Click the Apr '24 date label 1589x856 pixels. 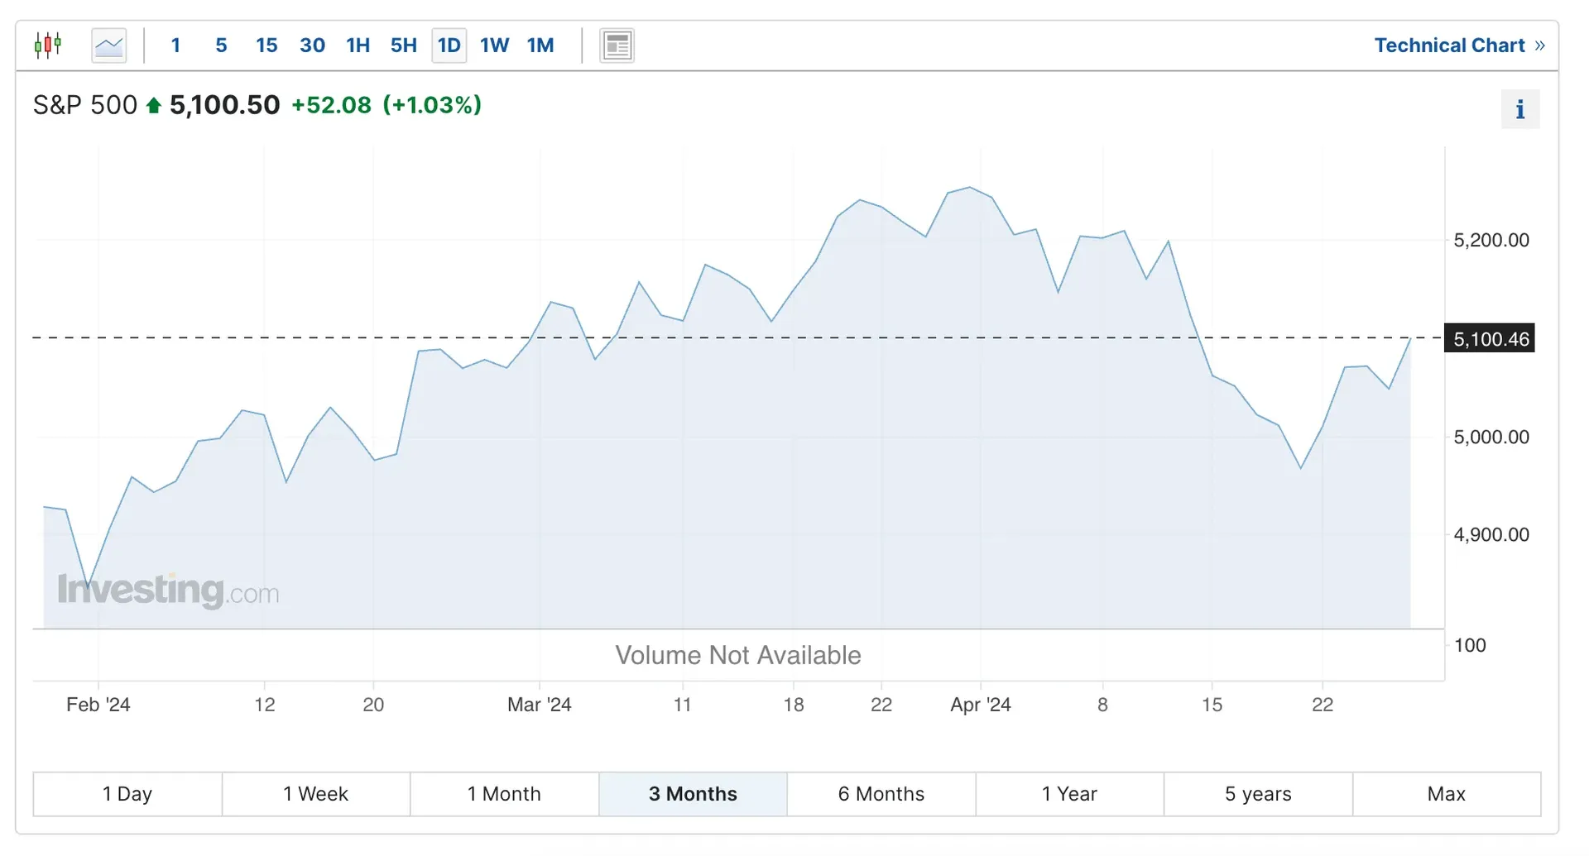(981, 705)
